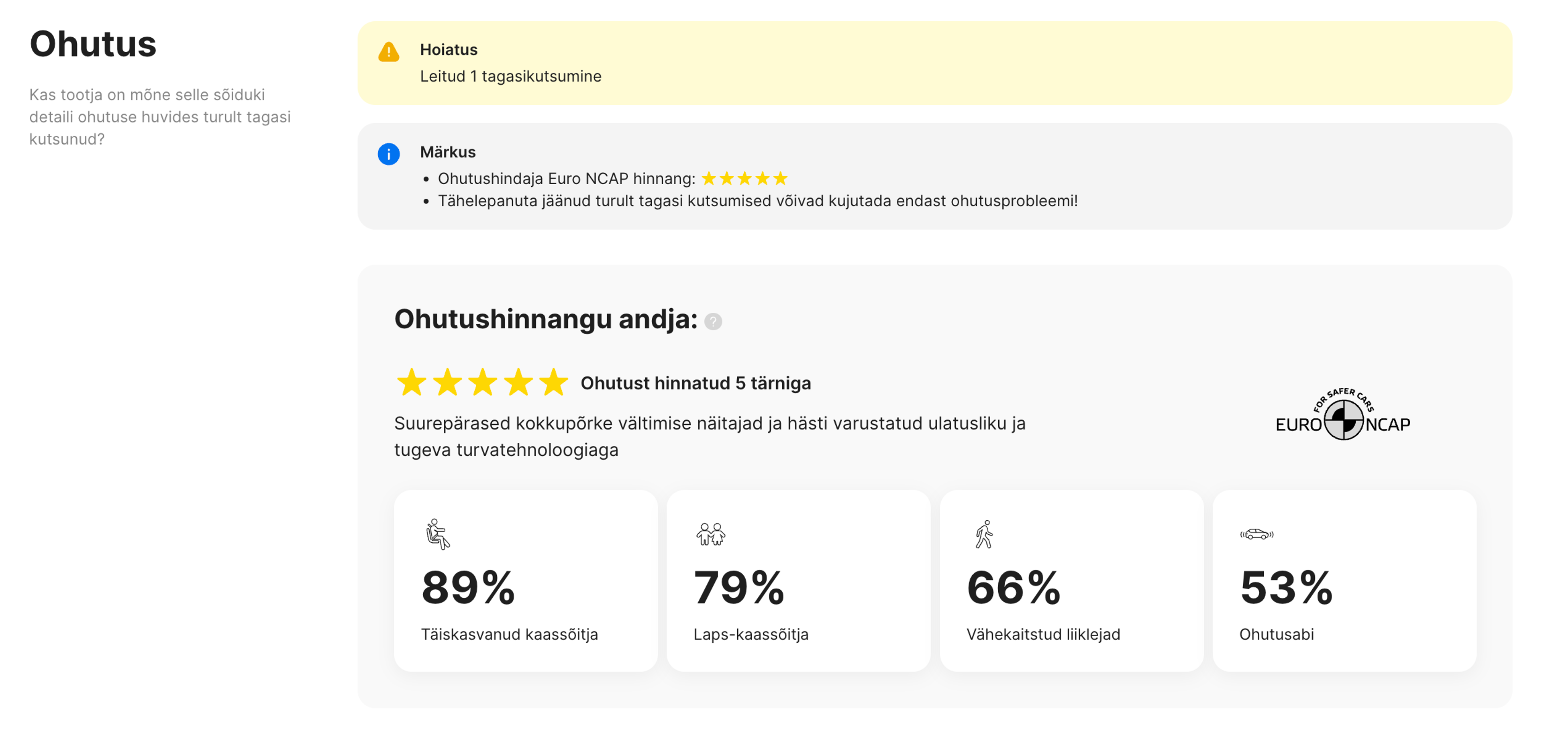Click the Euro NCAP logo

click(1343, 415)
